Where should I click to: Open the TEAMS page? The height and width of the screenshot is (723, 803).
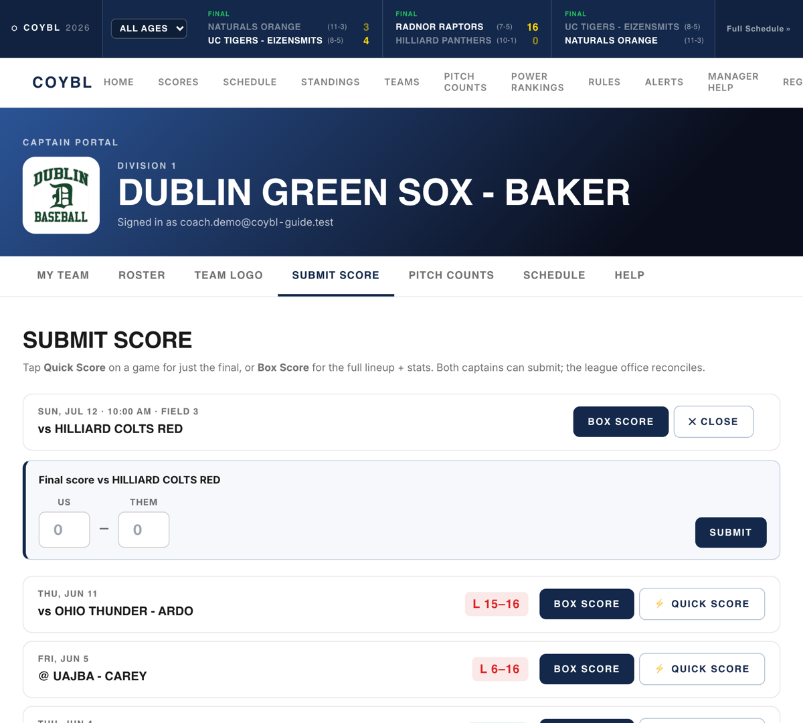tap(401, 82)
